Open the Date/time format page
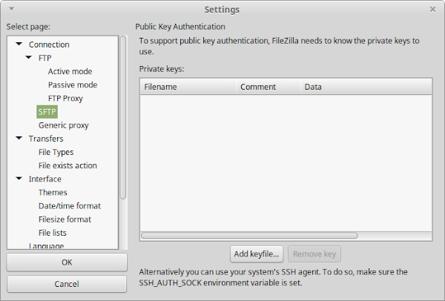Image resolution: width=445 pixels, height=301 pixels. click(x=70, y=205)
